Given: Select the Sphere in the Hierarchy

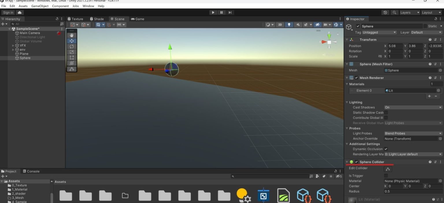Looking at the screenshot, I should click(25, 58).
